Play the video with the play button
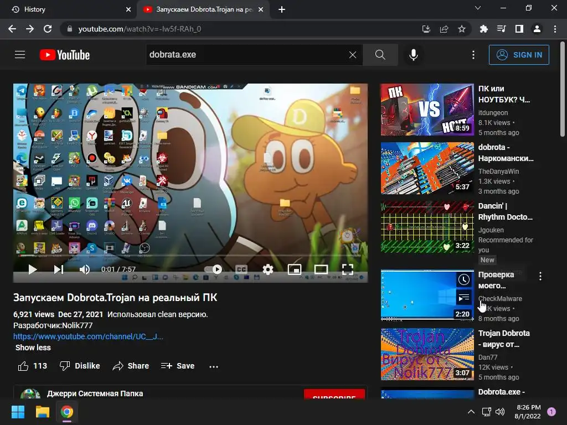Viewport: 567px width, 425px height. 33,269
